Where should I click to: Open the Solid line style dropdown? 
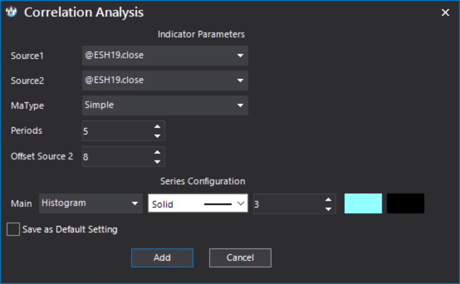pyautogui.click(x=198, y=203)
